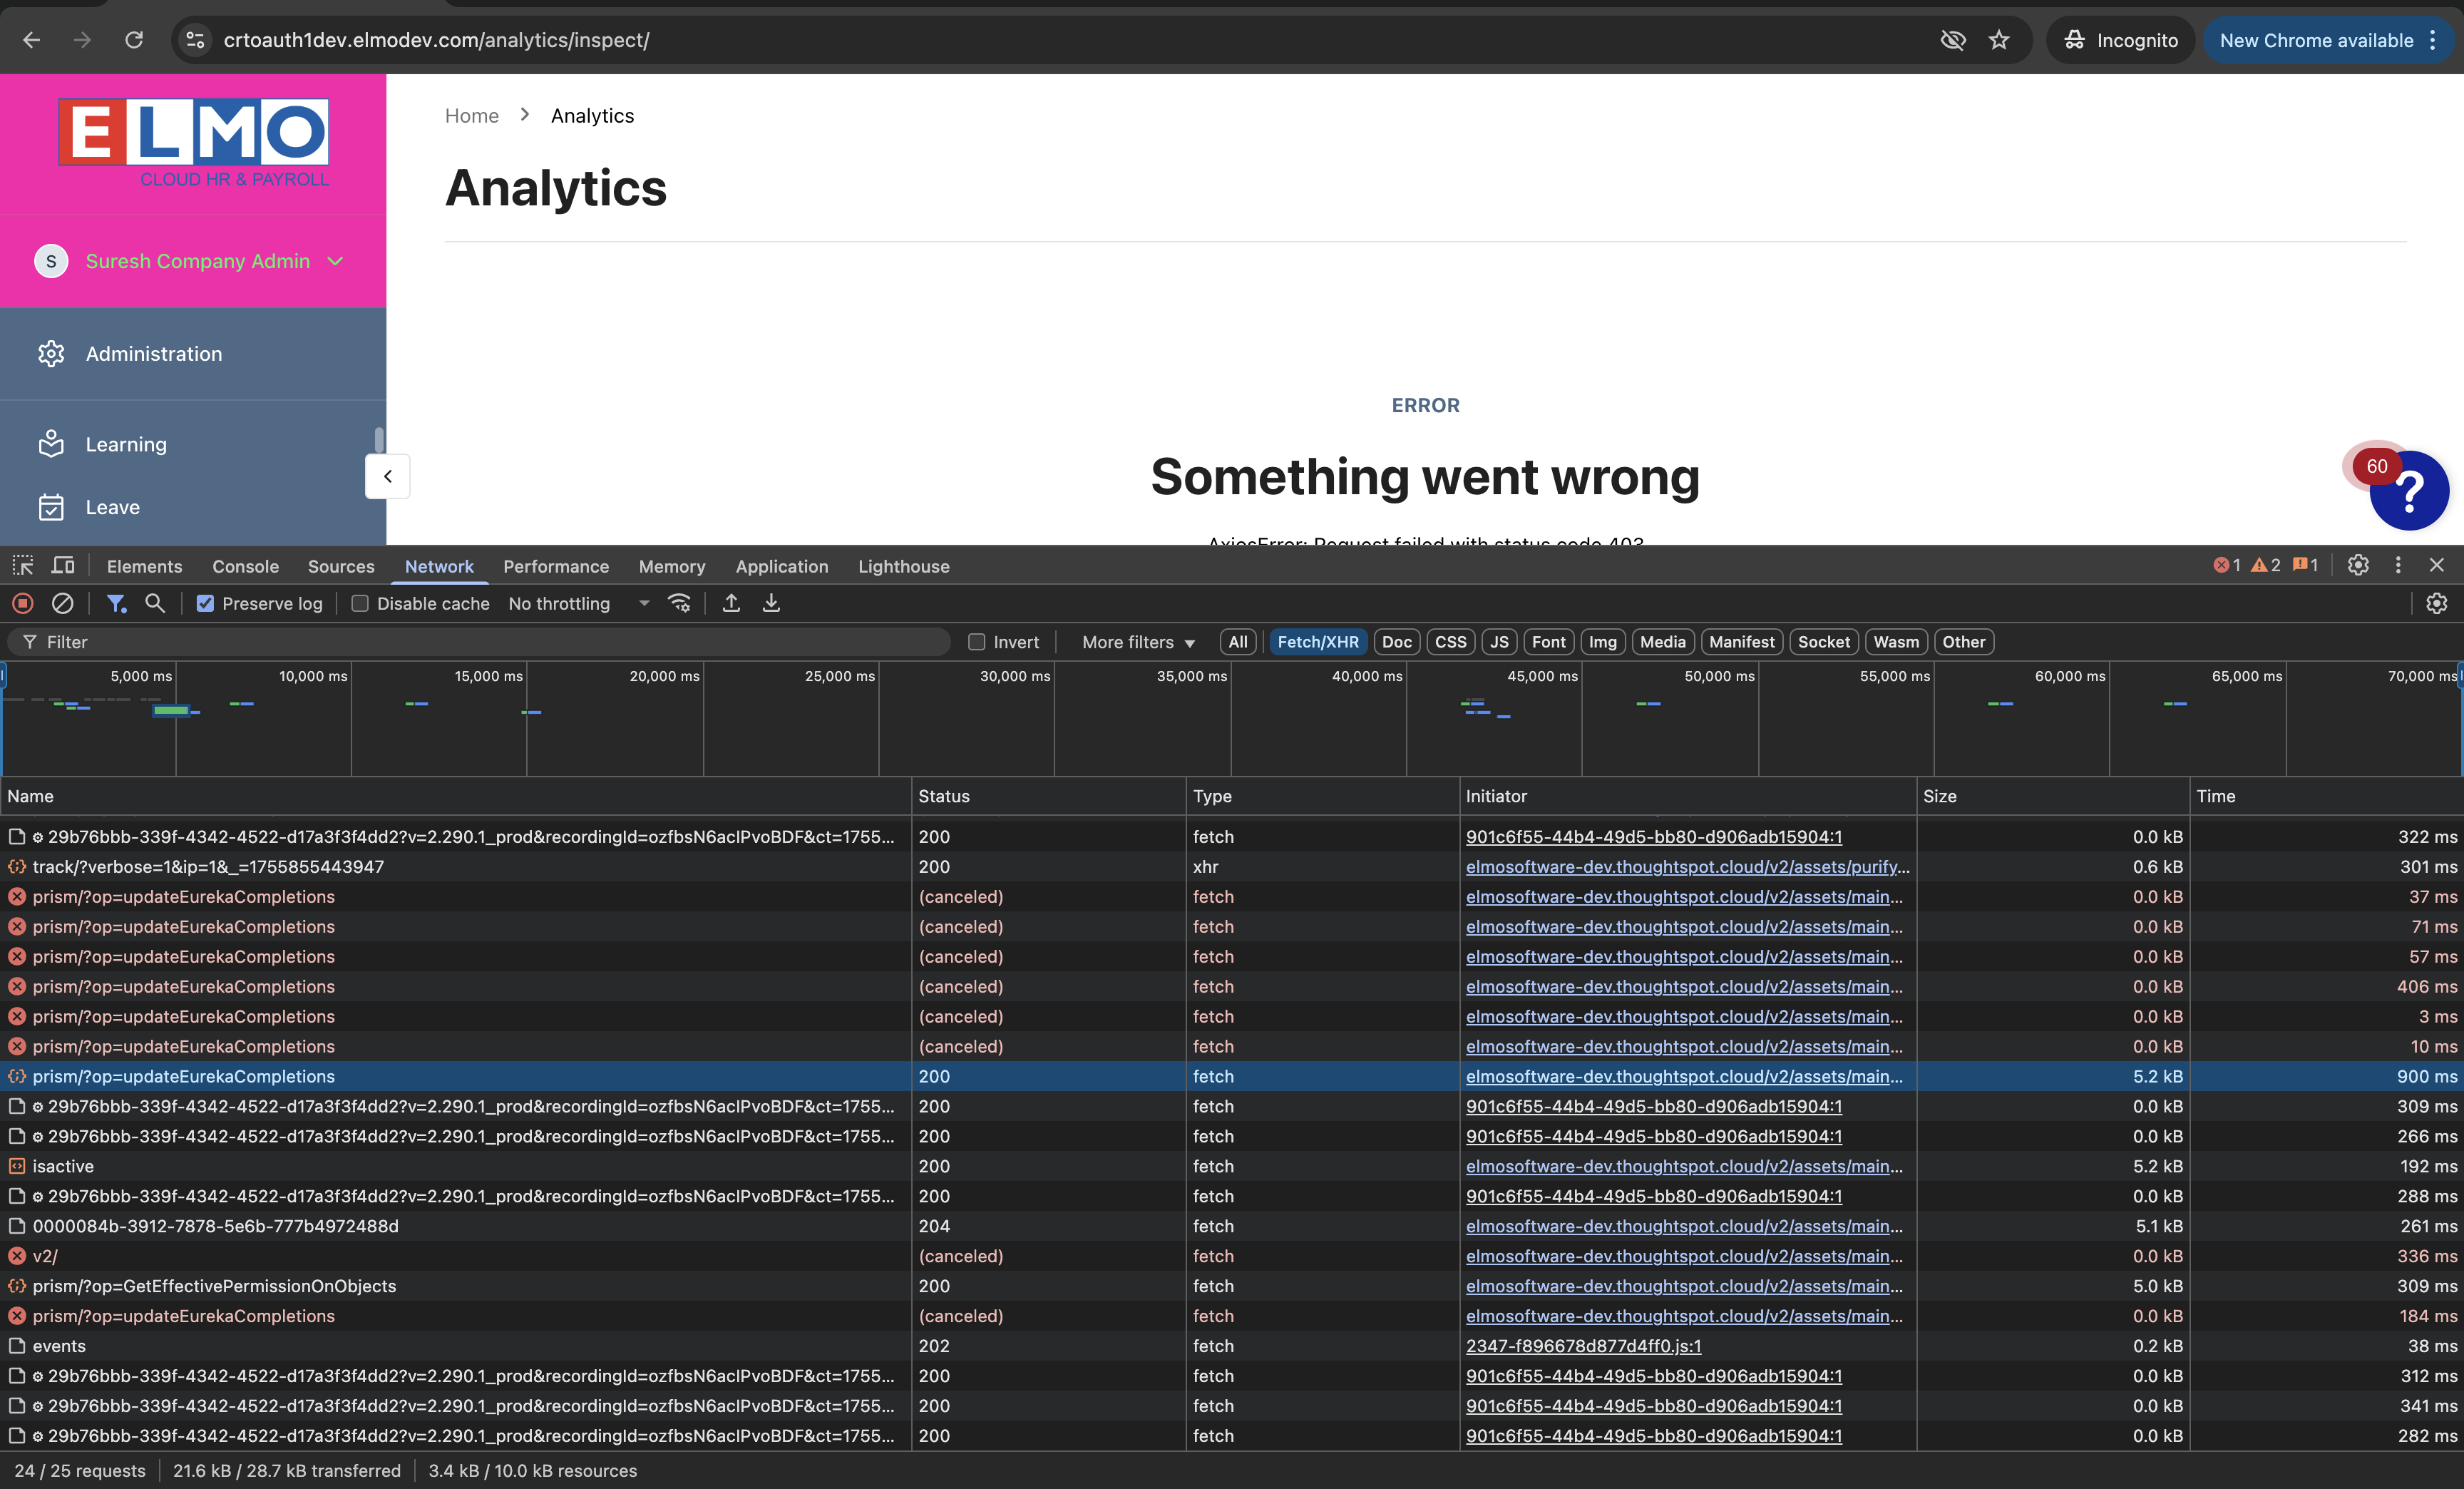Click the 35,000 ms timeline marker
This screenshot has width=2464, height=1489.
1192,676
